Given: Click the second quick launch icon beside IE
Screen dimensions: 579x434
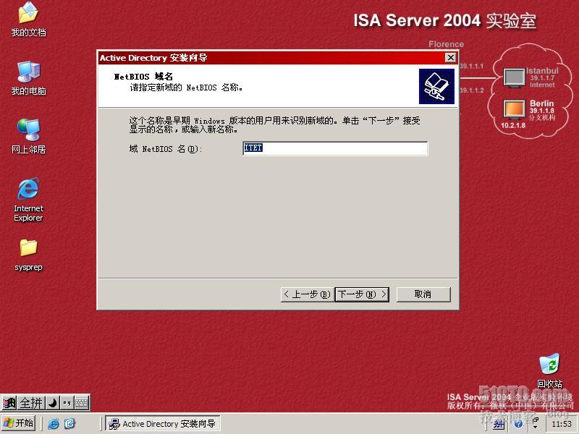Looking at the screenshot, I should (69, 424).
